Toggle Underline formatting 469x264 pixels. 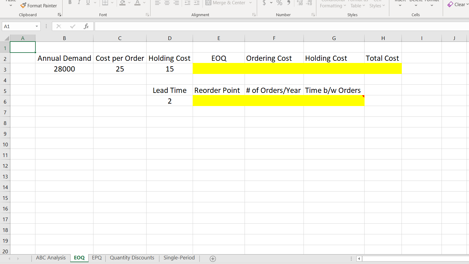pos(88,2)
